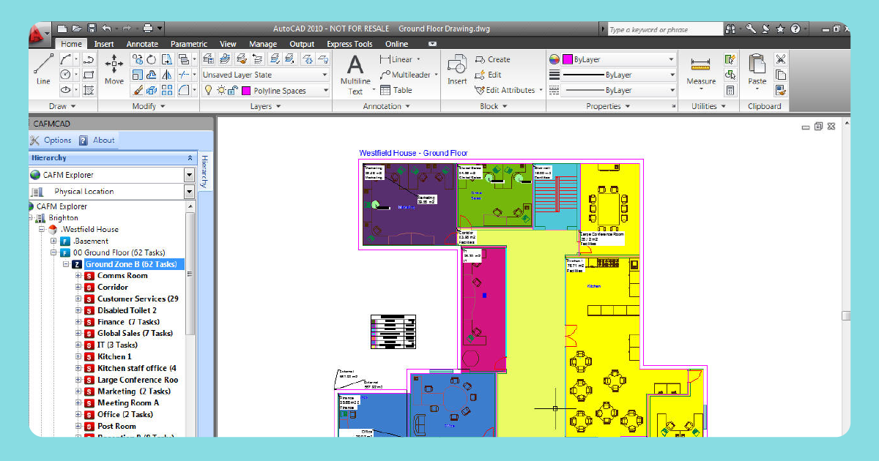879x461 pixels.
Task: Go to the Manage tab
Action: (x=263, y=44)
